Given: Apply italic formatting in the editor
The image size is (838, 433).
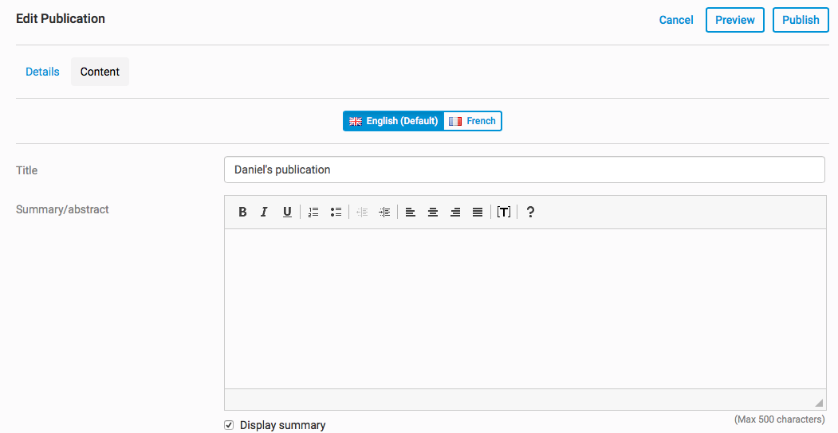Looking at the screenshot, I should (264, 212).
